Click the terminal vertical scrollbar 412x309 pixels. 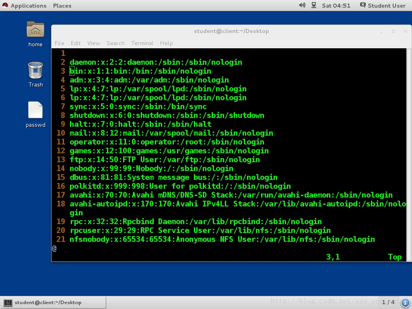pyautogui.click(x=409, y=155)
